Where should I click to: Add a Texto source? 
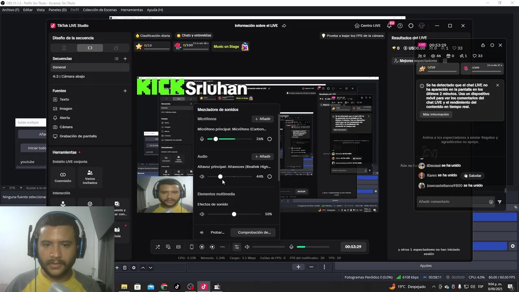click(x=61, y=99)
